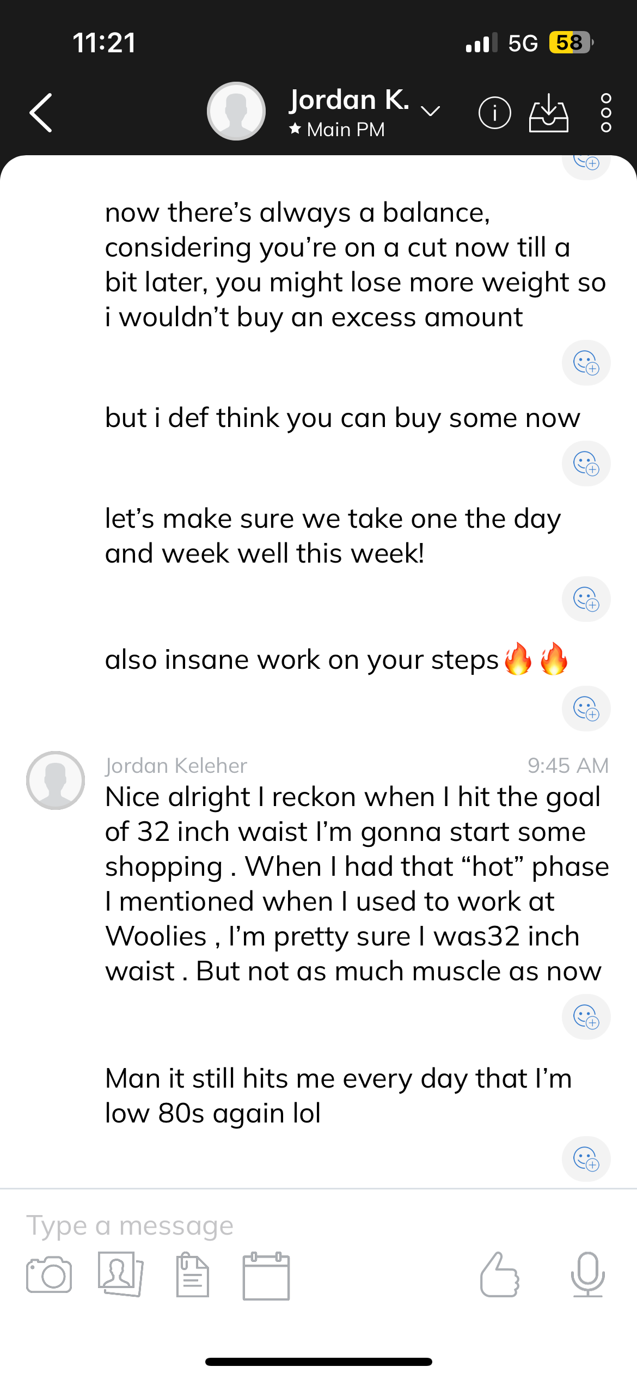The height and width of the screenshot is (1379, 637).
Task: Tap the Jordan Keleher sender name
Action: pyautogui.click(x=176, y=766)
